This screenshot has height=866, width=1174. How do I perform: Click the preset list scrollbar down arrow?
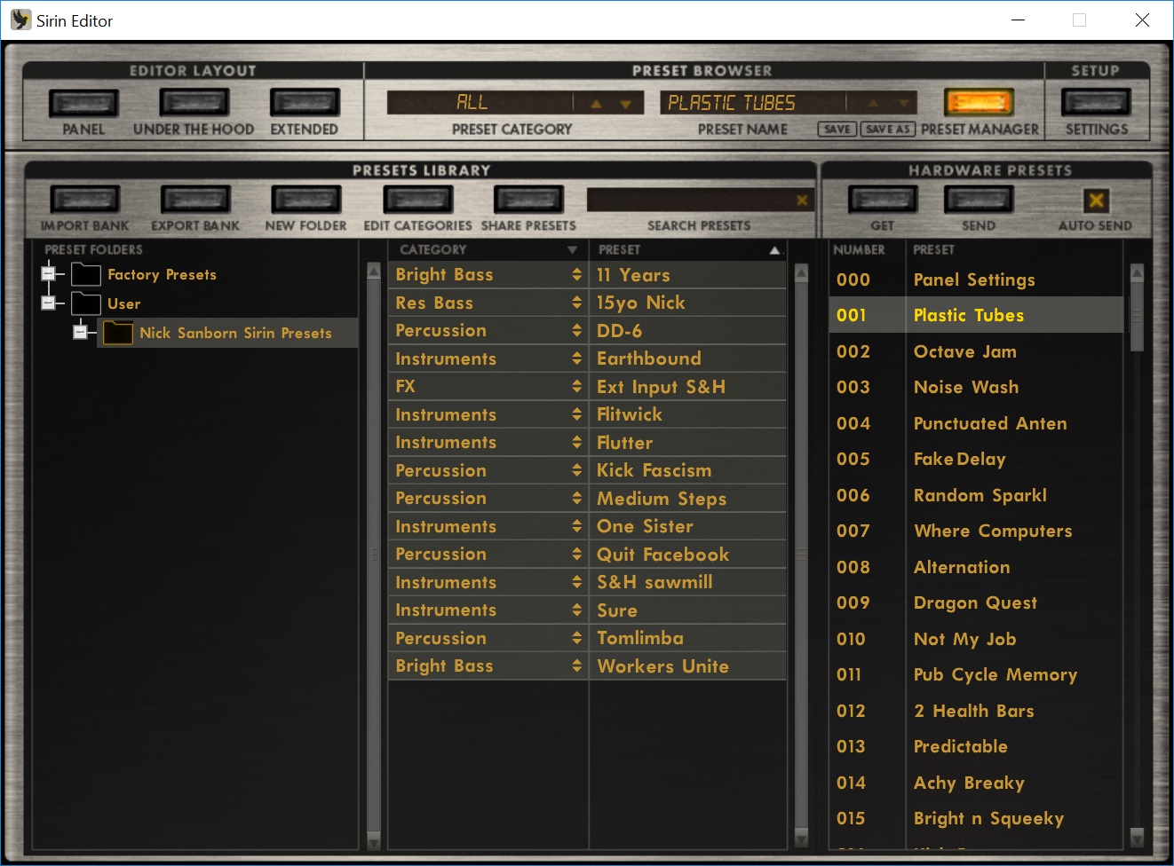point(801,838)
